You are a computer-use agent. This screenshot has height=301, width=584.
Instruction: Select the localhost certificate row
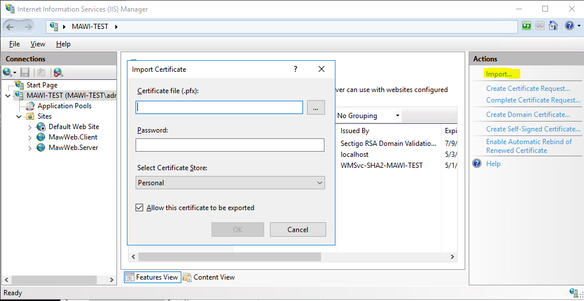(355, 154)
